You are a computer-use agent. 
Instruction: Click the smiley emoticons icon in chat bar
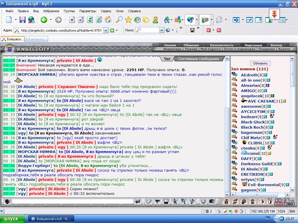tap(203, 202)
